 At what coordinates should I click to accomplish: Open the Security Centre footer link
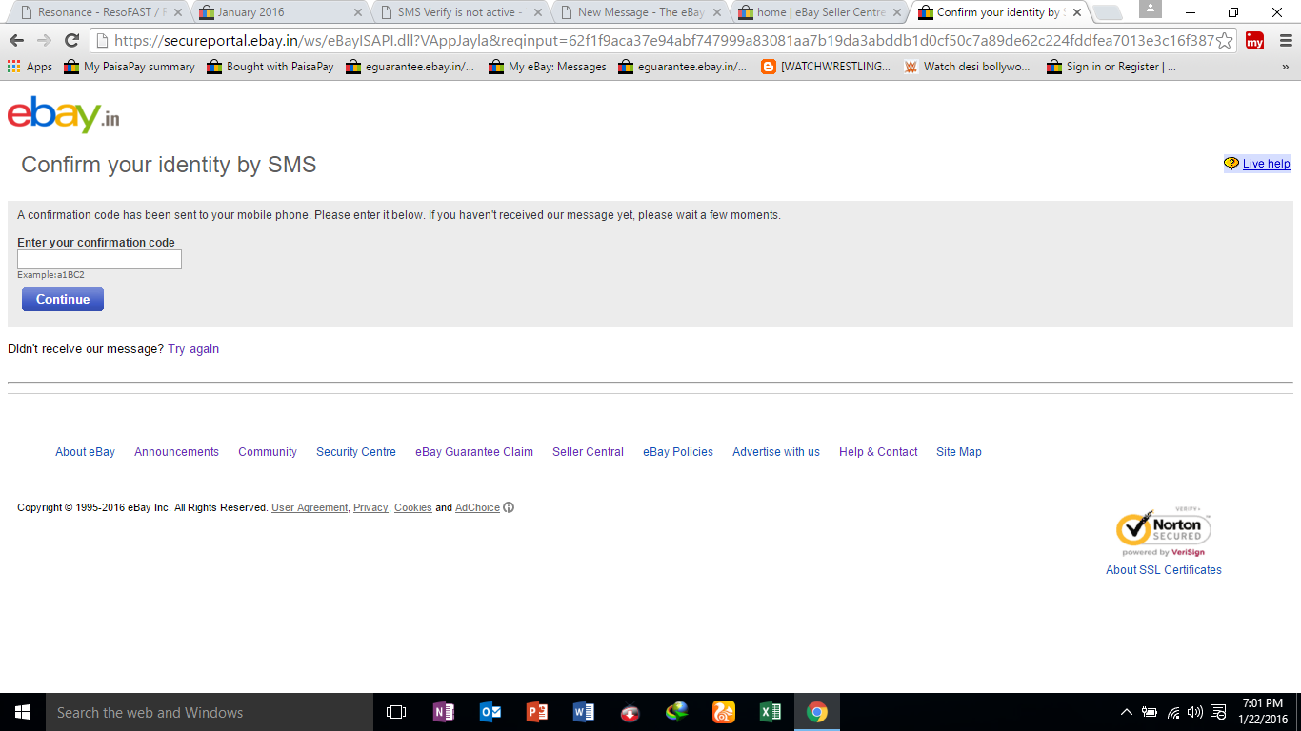(x=356, y=452)
